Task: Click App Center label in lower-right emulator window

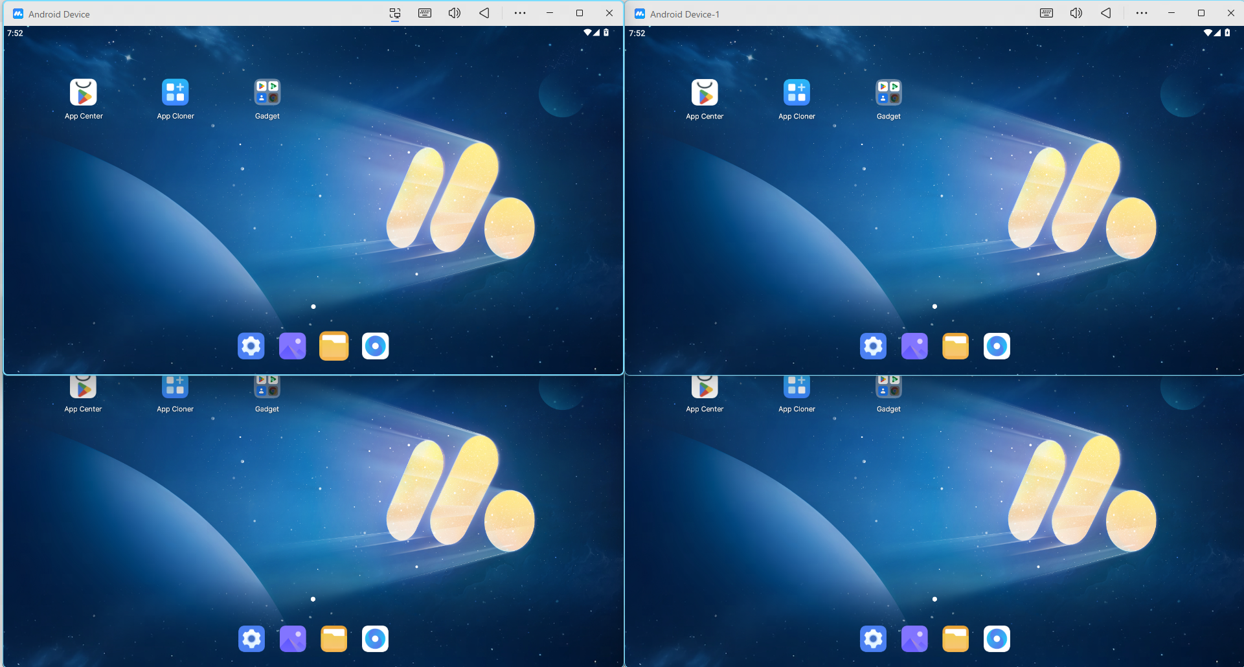Action: coord(705,409)
